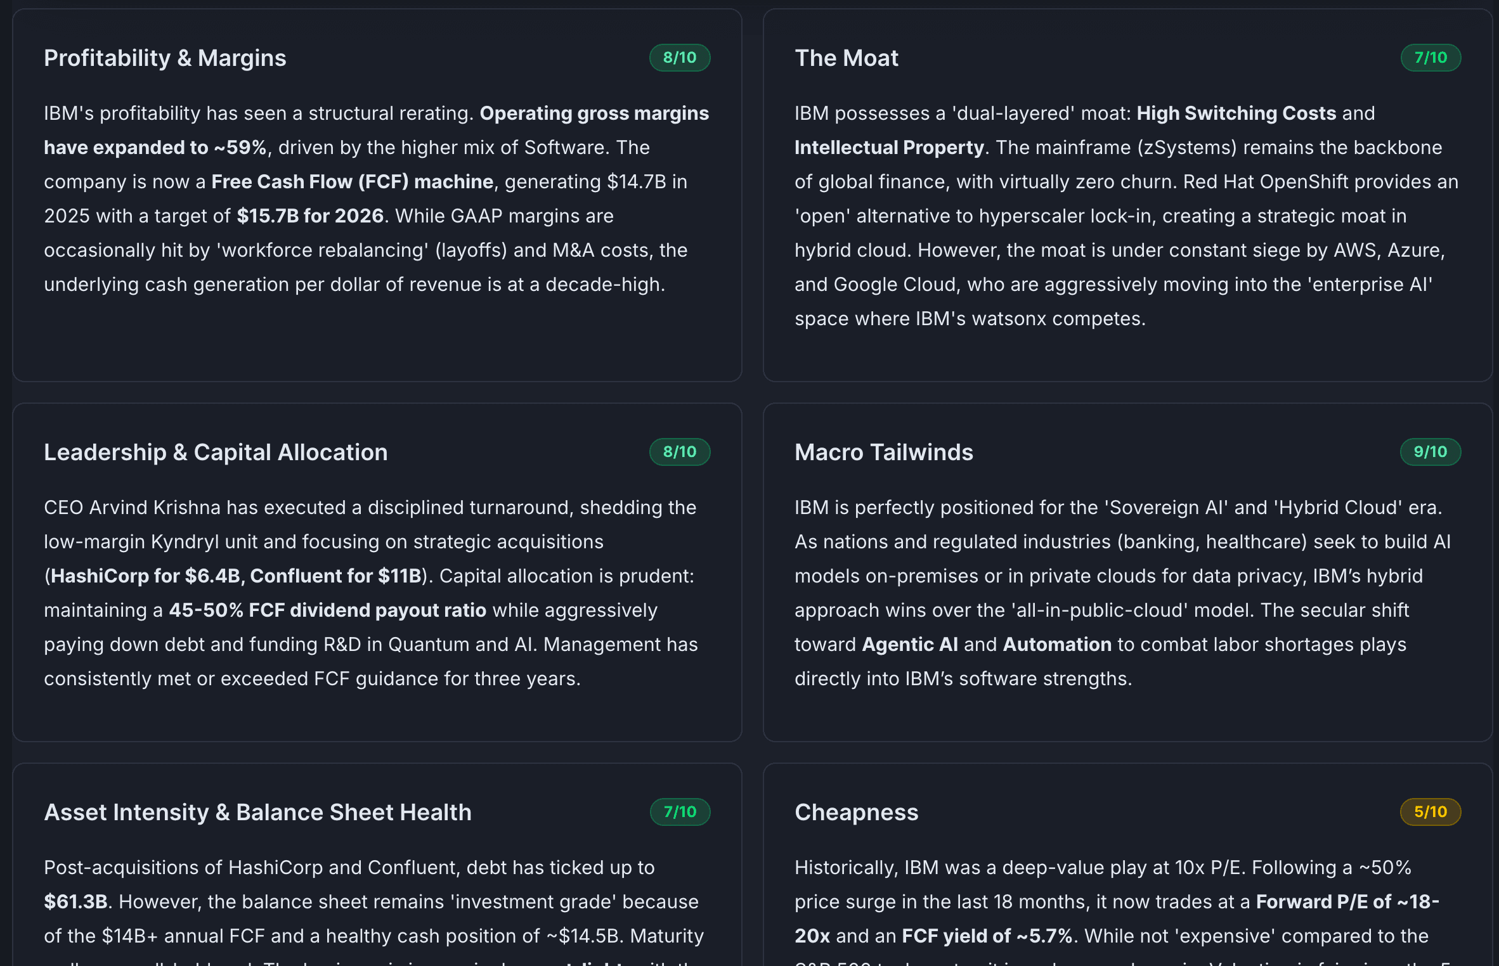Screen dimensions: 1499x966
Task: Click the bold "$61.3B" debt figure
Action: (75, 902)
